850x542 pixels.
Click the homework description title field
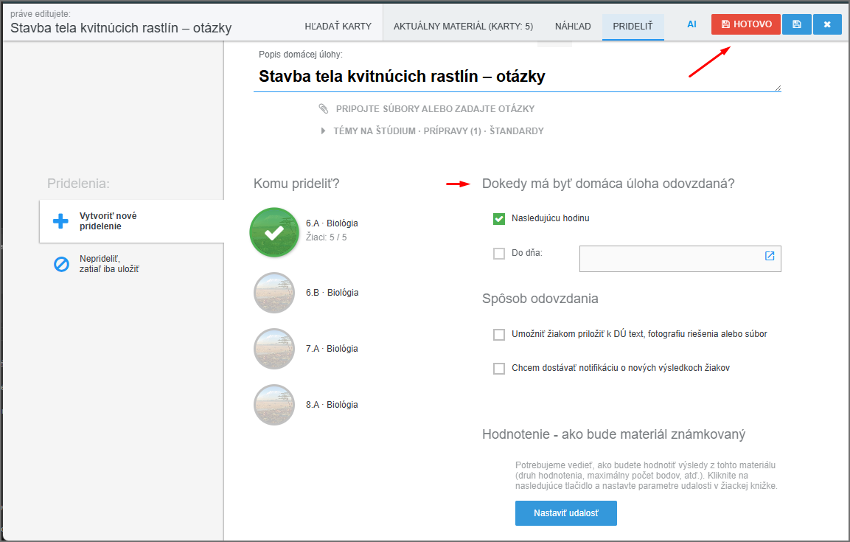(x=516, y=77)
